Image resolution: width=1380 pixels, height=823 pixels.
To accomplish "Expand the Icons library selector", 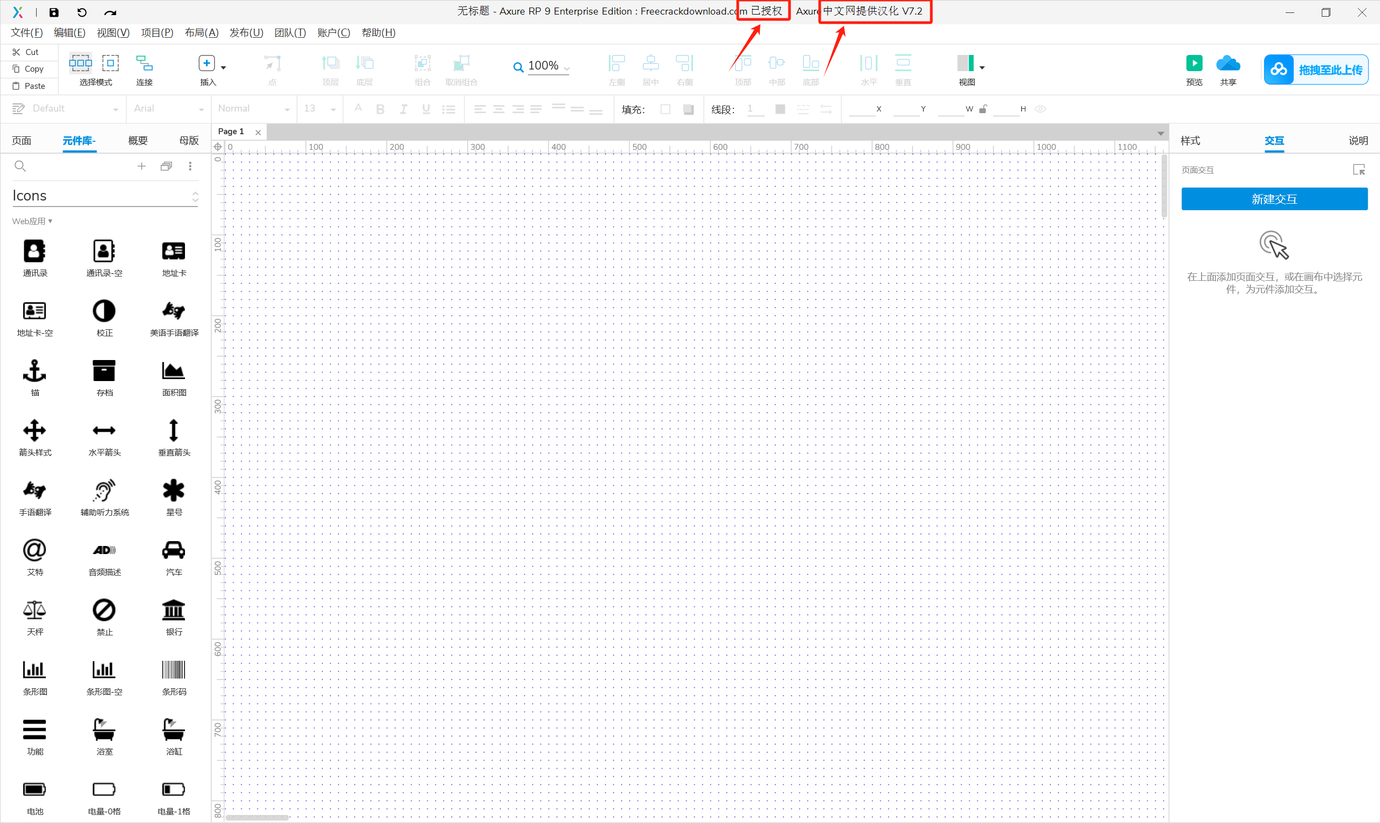I will tap(195, 196).
